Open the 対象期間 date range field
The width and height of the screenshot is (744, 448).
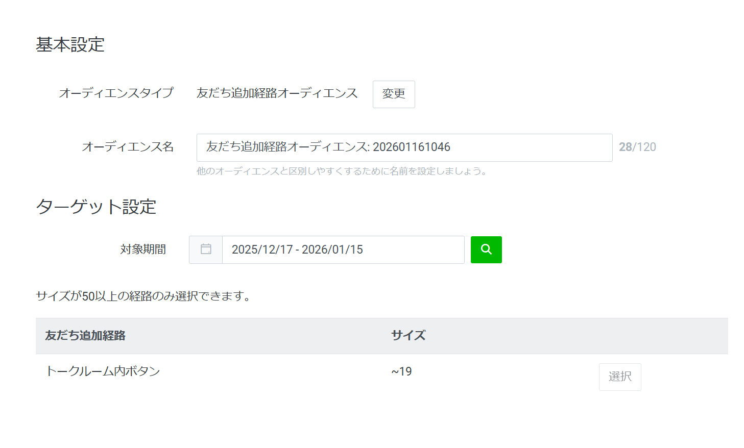[x=343, y=250]
